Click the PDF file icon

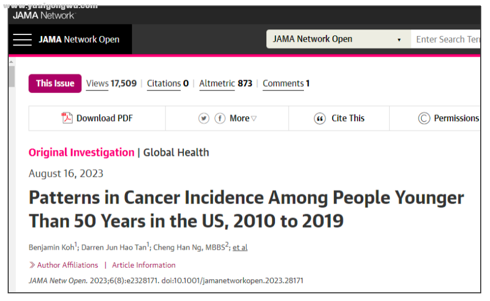pos(67,118)
